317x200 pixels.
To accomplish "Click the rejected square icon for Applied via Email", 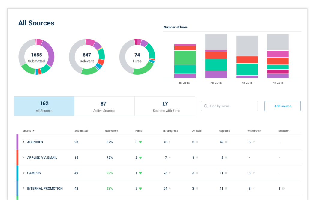I will point(226,157).
